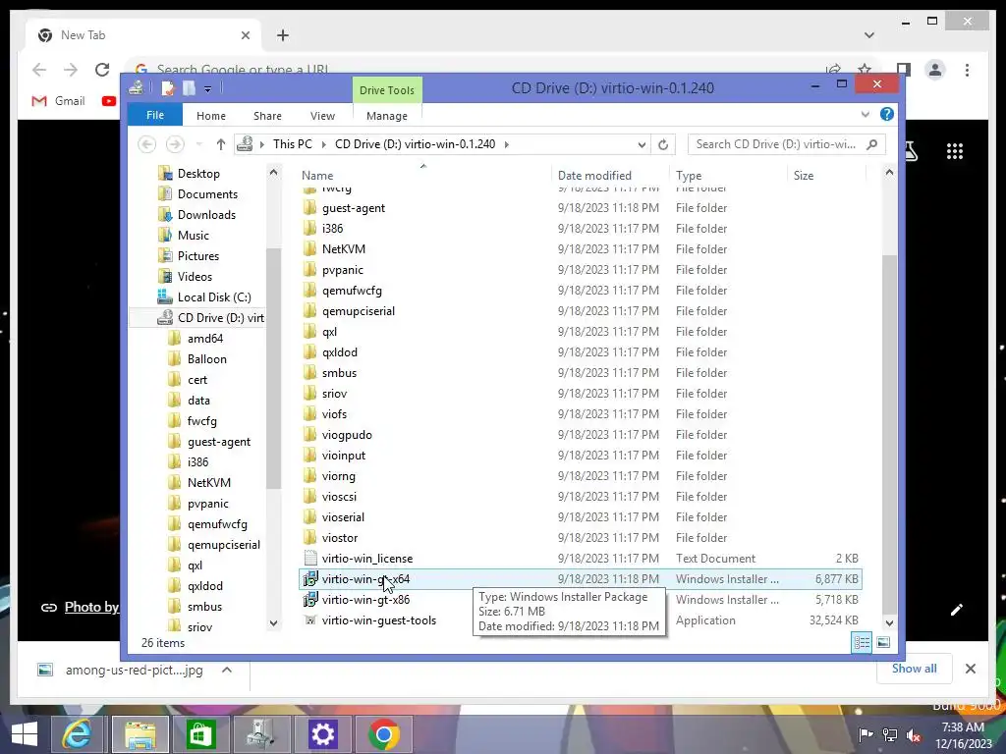Open the vioserial folder in file list

tap(343, 517)
